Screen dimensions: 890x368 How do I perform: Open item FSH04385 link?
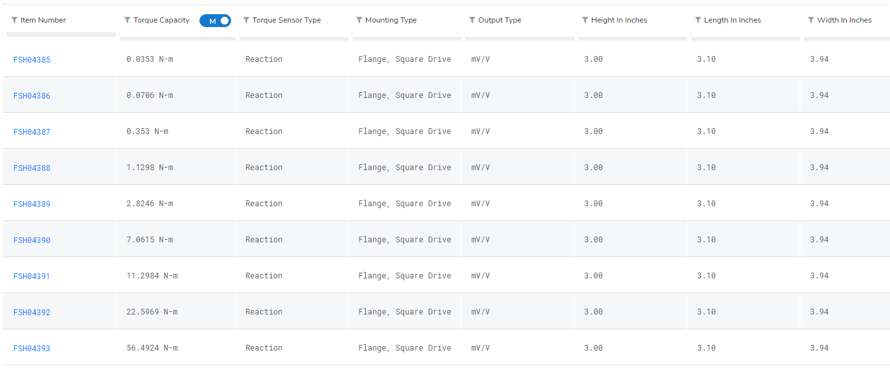[x=32, y=60]
